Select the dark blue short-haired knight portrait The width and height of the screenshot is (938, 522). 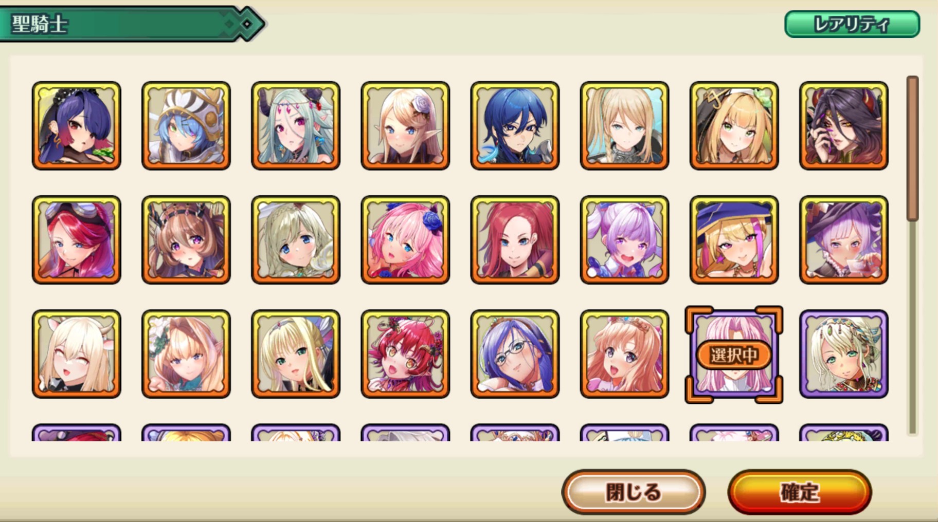click(x=515, y=125)
